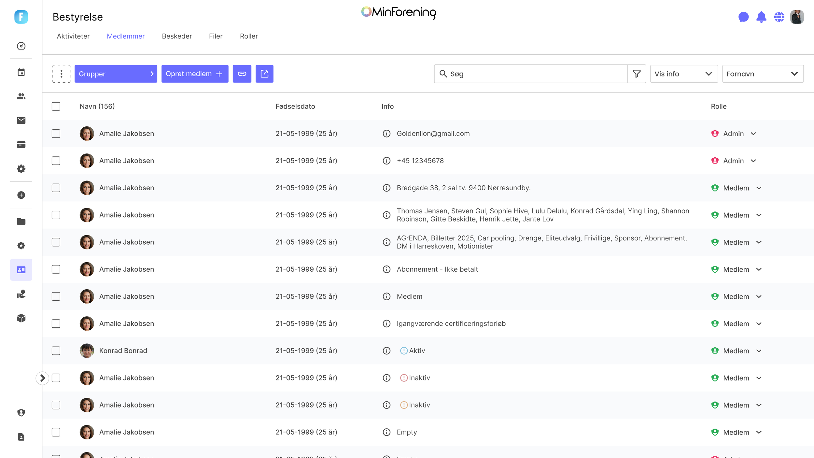
Task: Open the Medlemmer tab
Action: 126,36
